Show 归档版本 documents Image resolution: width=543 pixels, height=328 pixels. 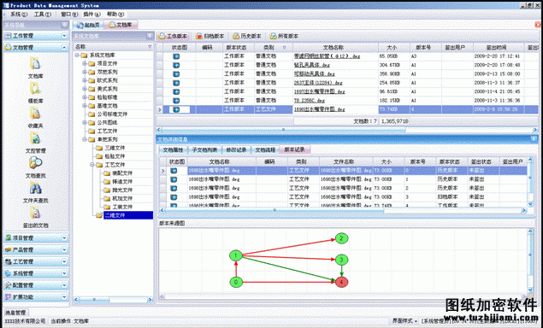(x=210, y=36)
